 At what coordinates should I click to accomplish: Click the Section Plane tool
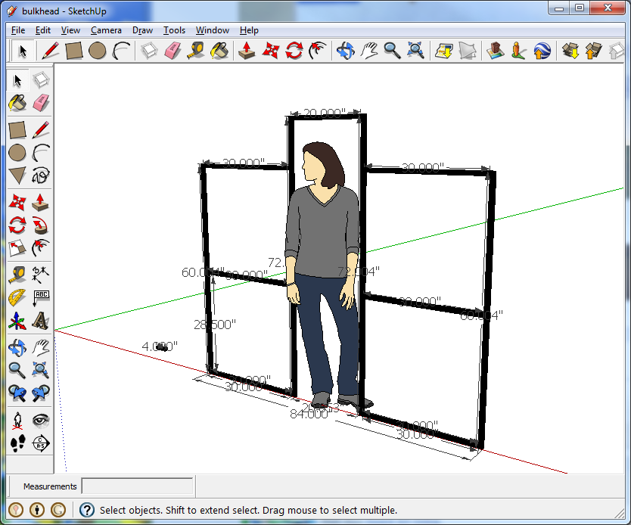point(41,443)
